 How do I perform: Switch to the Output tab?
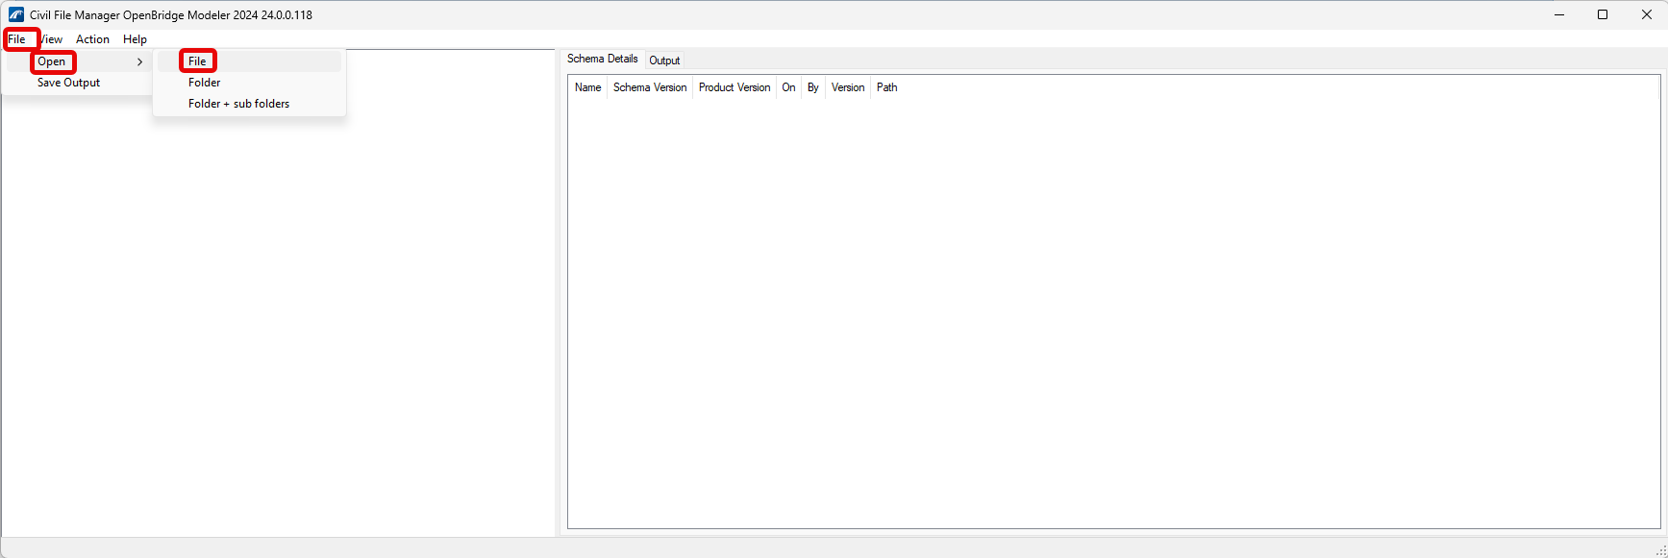[664, 61]
